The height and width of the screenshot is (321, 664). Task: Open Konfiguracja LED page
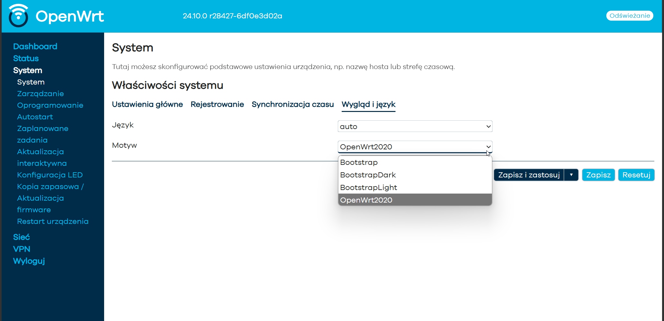point(50,175)
